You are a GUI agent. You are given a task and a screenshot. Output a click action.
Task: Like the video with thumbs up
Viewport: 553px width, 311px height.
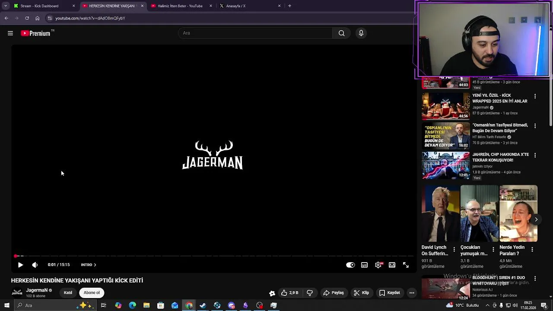[x=289, y=293]
